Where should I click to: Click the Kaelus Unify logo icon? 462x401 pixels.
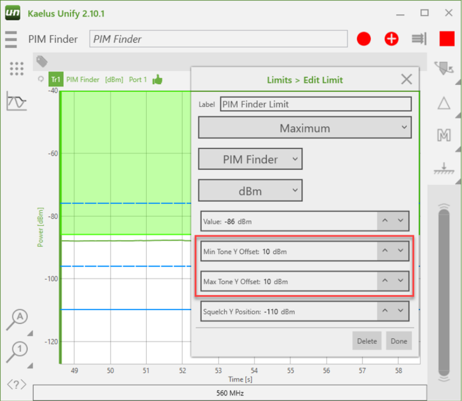(12, 13)
